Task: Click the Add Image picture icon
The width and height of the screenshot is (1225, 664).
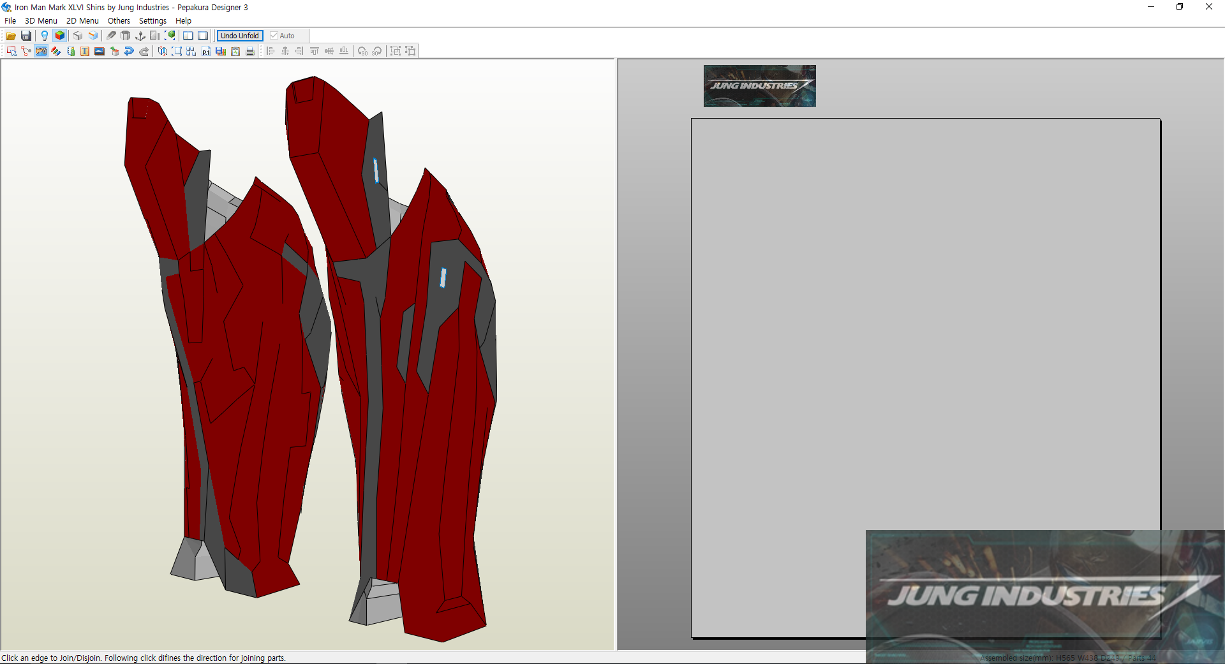Action: tap(100, 51)
